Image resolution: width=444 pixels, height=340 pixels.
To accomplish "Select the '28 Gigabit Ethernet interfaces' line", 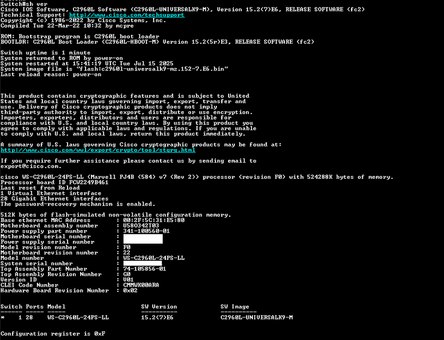I will click(x=54, y=199).
